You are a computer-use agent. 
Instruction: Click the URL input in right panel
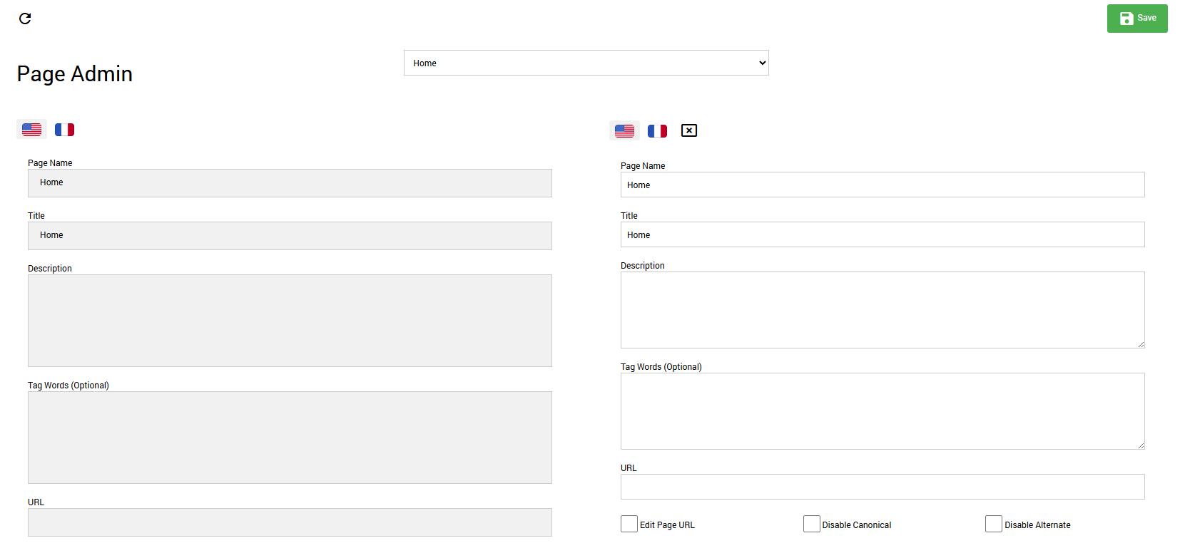[883, 487]
